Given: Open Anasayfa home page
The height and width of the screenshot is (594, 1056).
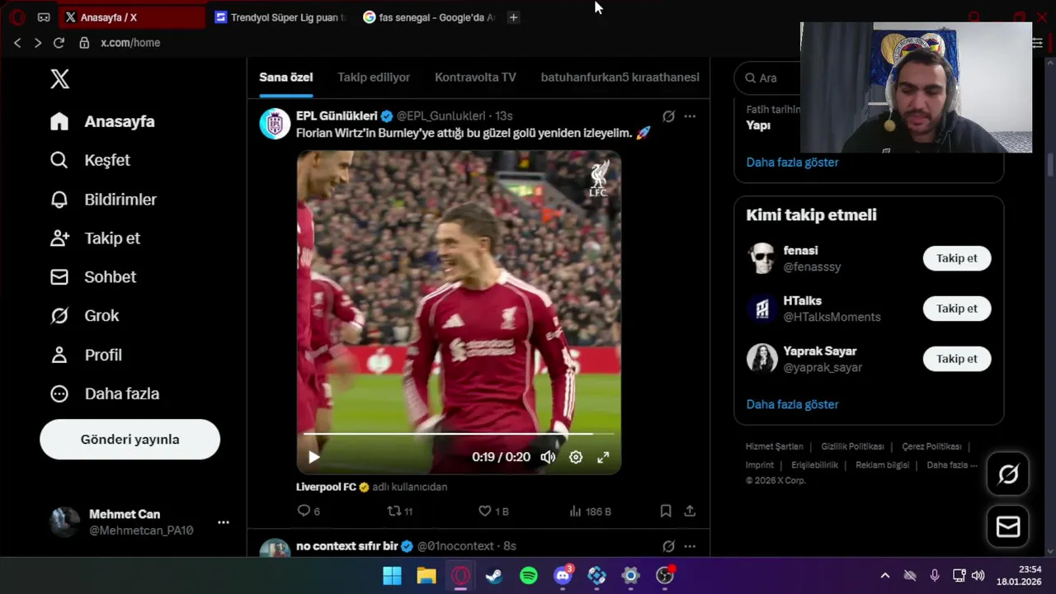Looking at the screenshot, I should [102, 121].
